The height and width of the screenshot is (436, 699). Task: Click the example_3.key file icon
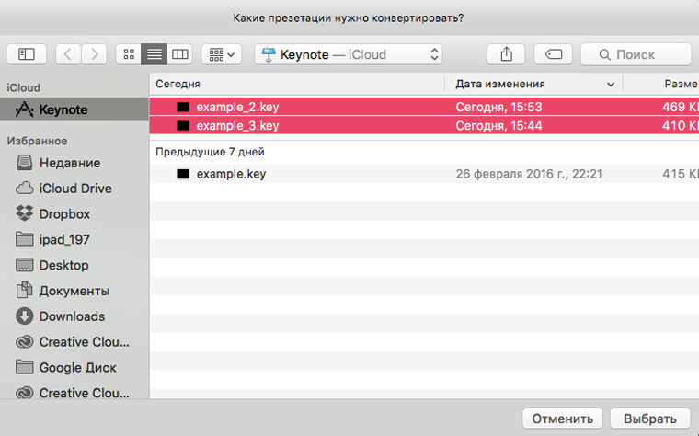click(x=183, y=126)
